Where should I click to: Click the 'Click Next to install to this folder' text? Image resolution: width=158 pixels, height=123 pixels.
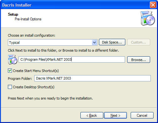(63, 50)
